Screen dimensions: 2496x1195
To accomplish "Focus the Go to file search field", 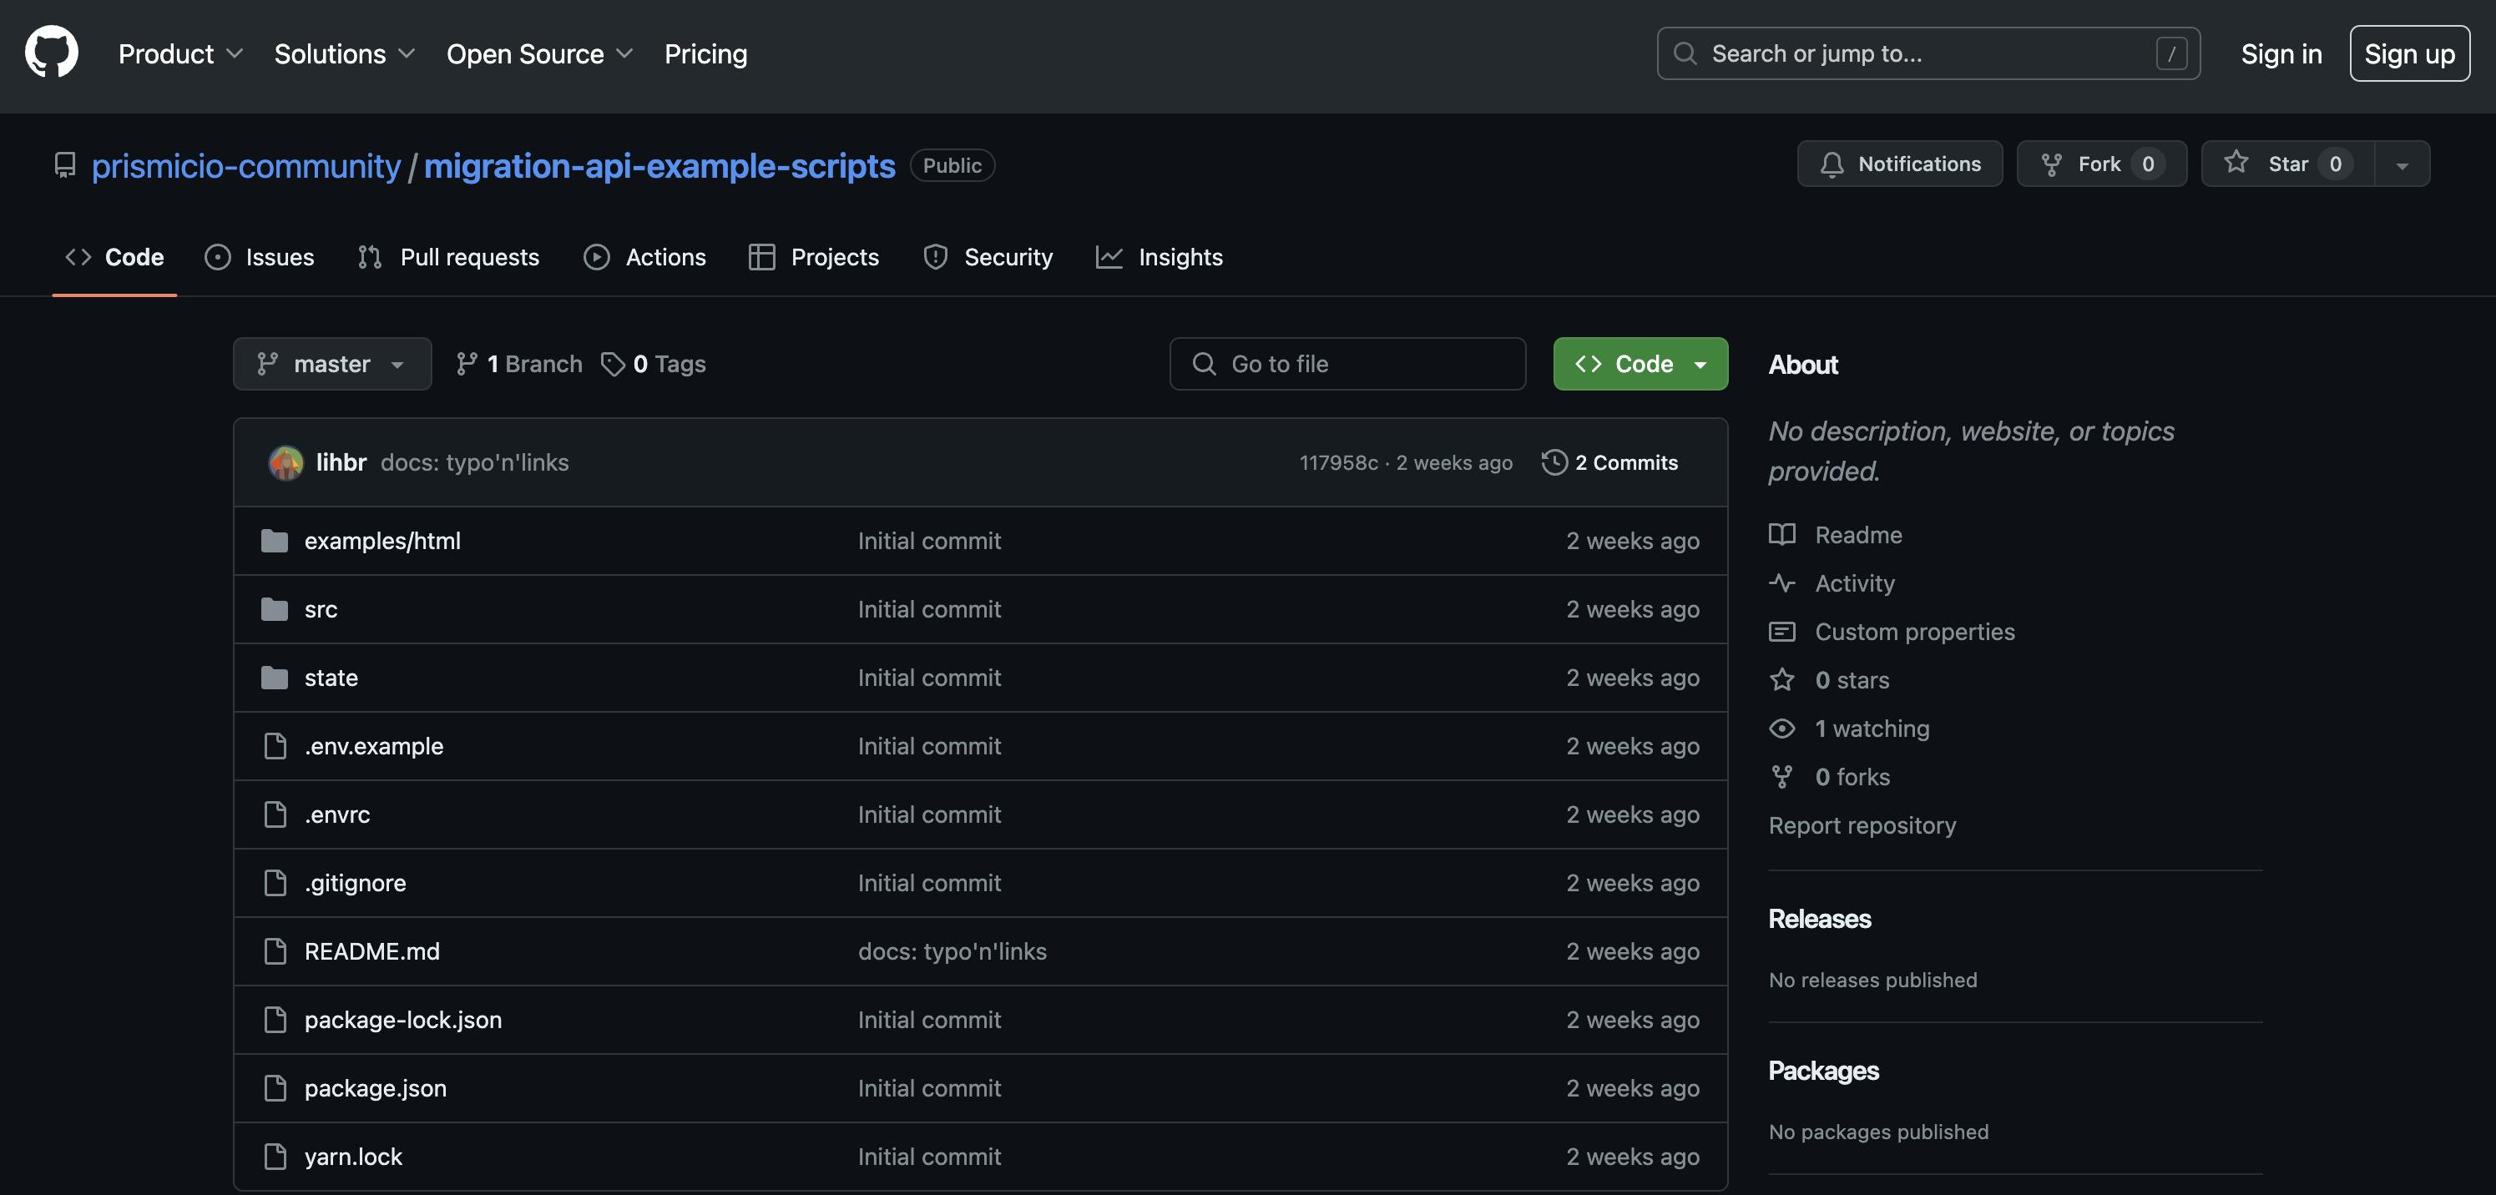I will coord(1347,364).
